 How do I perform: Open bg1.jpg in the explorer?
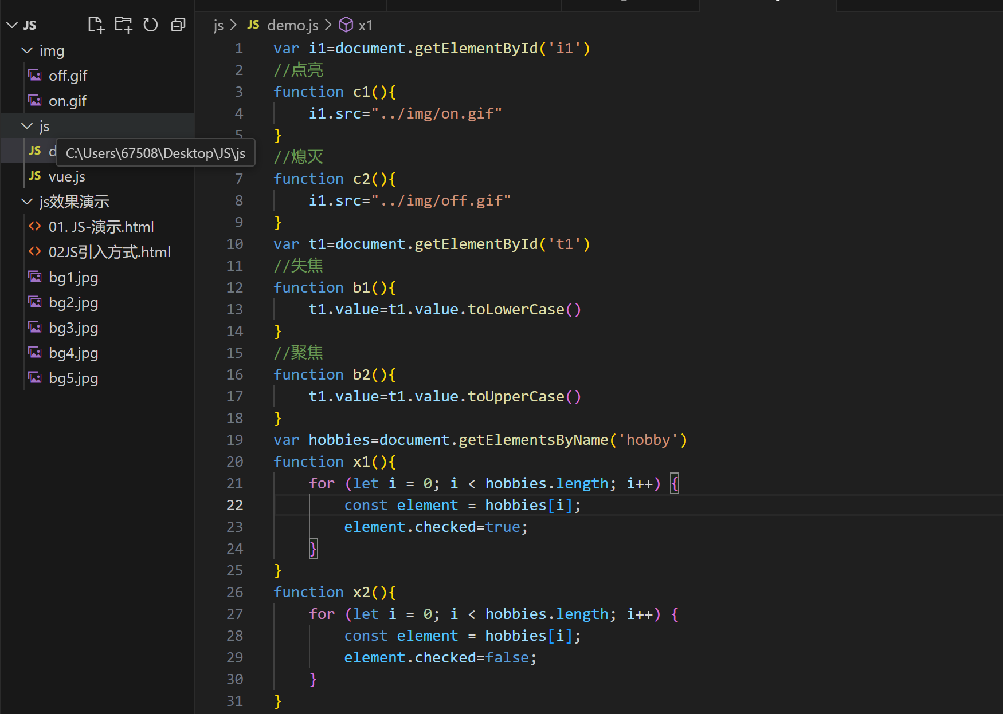73,277
